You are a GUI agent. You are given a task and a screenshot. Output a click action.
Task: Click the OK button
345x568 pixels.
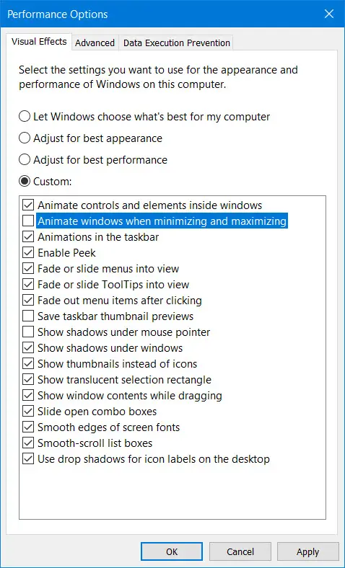tap(172, 551)
